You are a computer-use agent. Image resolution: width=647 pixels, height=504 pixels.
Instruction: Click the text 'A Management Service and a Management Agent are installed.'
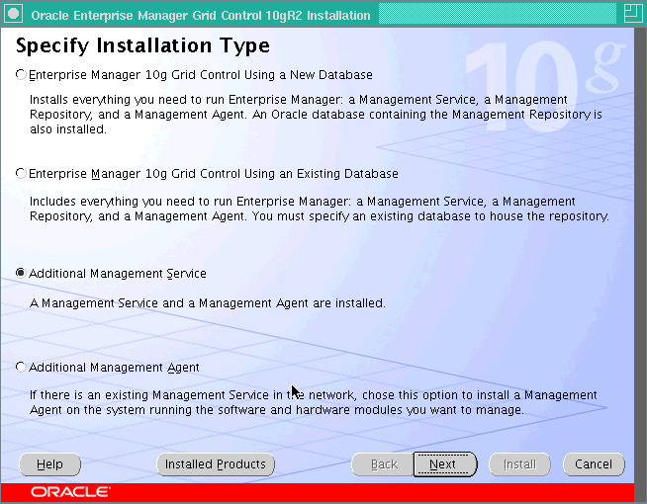[208, 303]
